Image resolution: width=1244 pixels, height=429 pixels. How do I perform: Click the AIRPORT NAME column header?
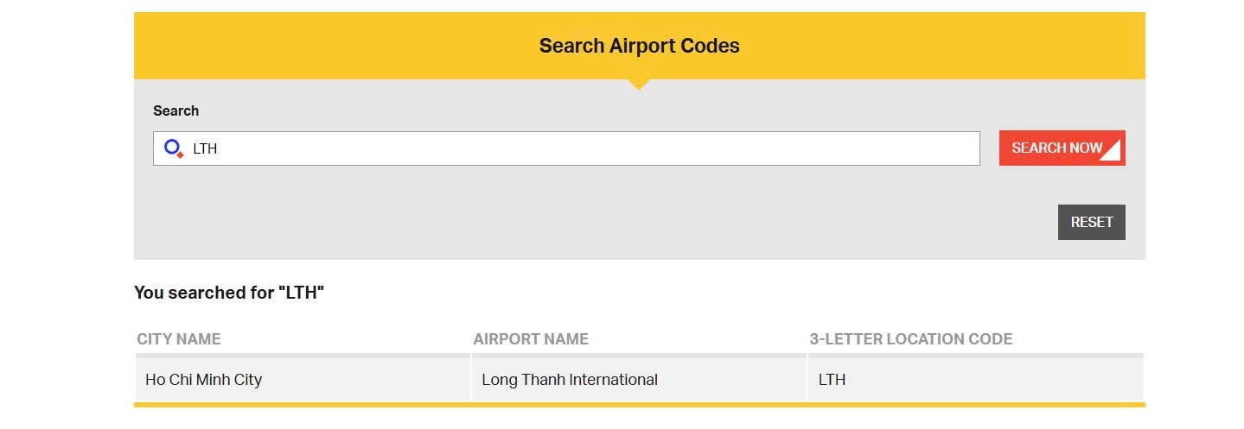[531, 339]
